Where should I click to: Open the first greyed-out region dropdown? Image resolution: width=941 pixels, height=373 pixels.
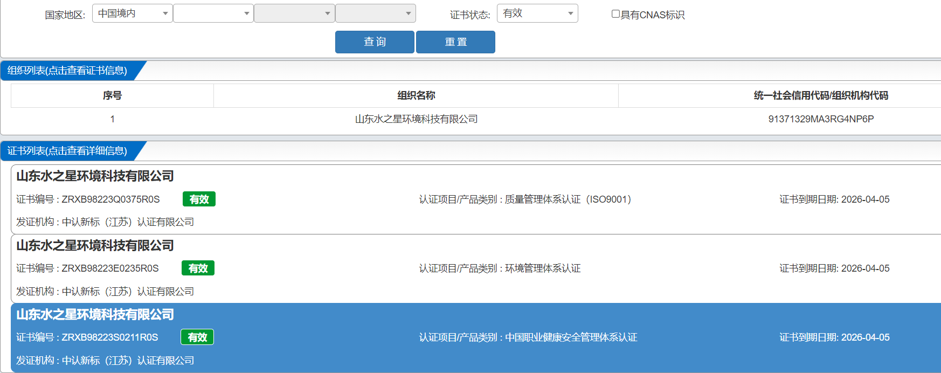pos(294,13)
